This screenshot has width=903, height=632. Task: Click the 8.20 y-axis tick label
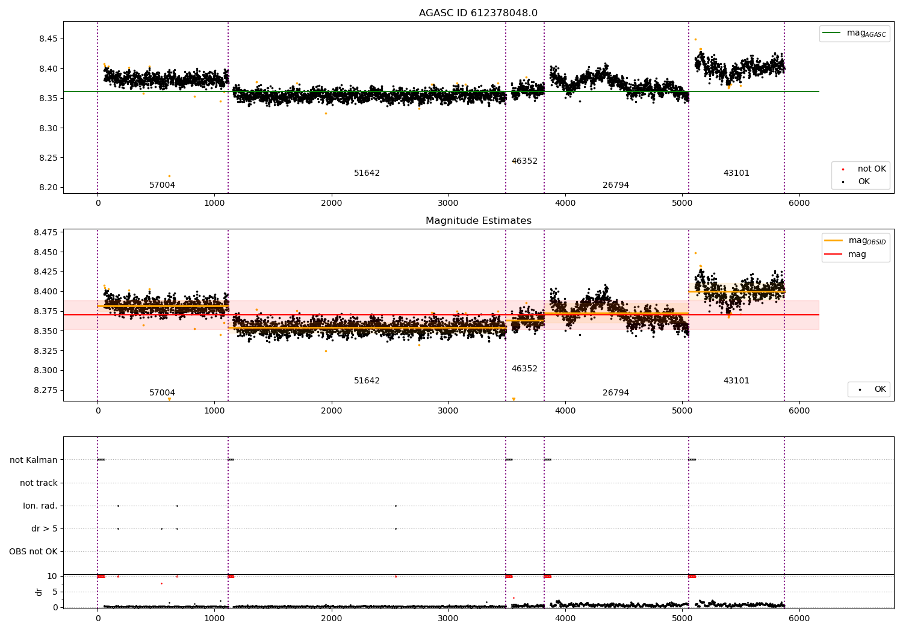coord(48,188)
